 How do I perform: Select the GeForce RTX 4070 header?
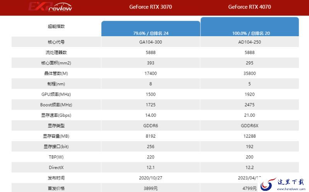tap(250, 7)
